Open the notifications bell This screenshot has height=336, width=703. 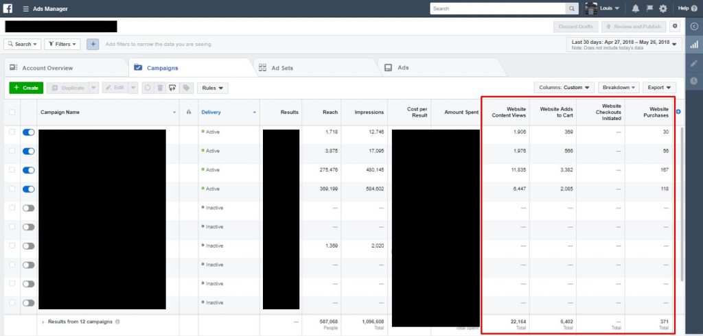point(636,8)
